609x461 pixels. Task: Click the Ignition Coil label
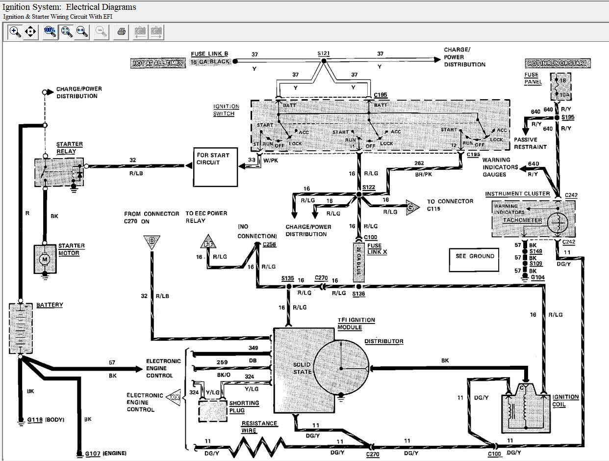(565, 401)
